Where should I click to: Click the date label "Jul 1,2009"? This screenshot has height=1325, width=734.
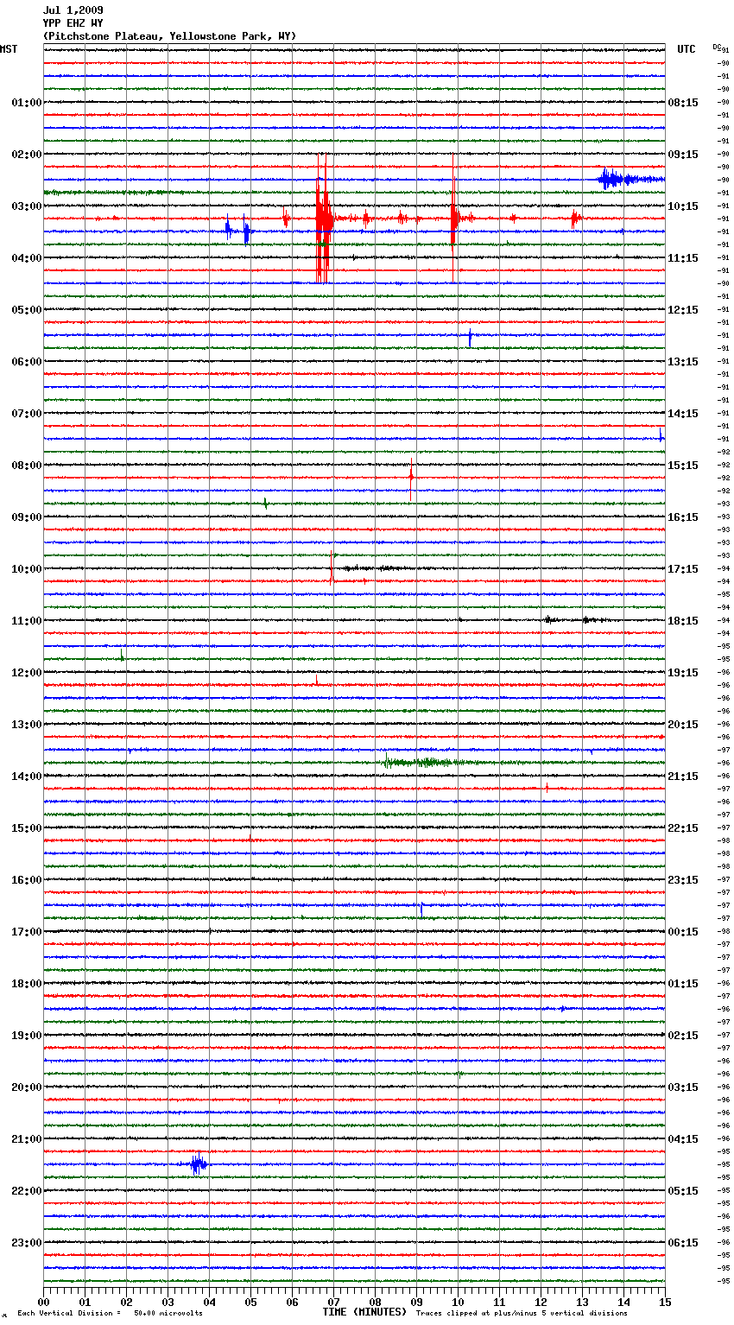tap(73, 10)
